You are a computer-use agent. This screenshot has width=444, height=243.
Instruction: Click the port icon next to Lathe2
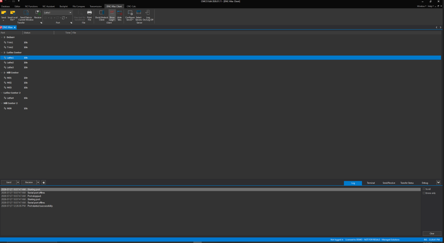point(5,62)
